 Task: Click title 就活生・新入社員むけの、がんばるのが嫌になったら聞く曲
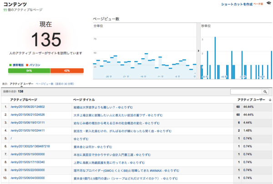[x=122, y=131]
